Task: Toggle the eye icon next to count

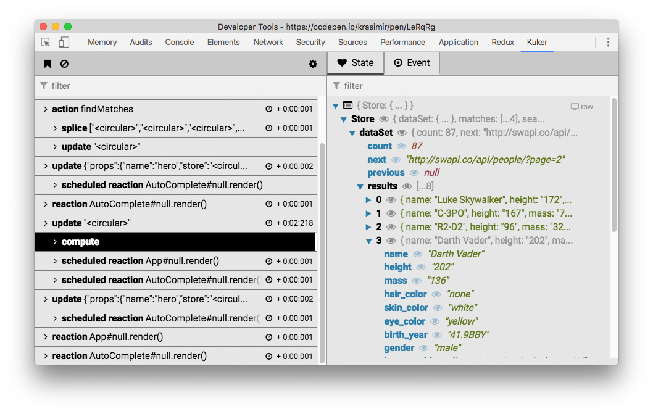Action: (x=401, y=146)
